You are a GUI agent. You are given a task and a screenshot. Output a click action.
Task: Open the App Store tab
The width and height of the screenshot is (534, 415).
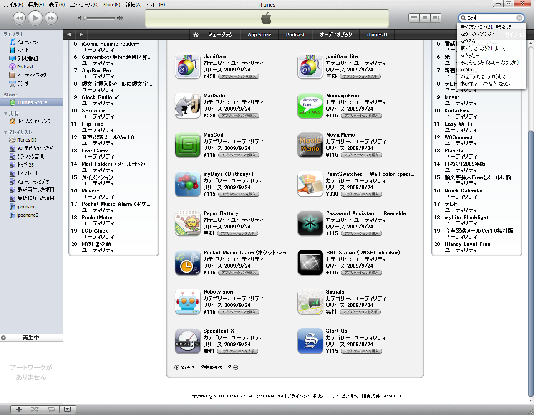(x=259, y=35)
